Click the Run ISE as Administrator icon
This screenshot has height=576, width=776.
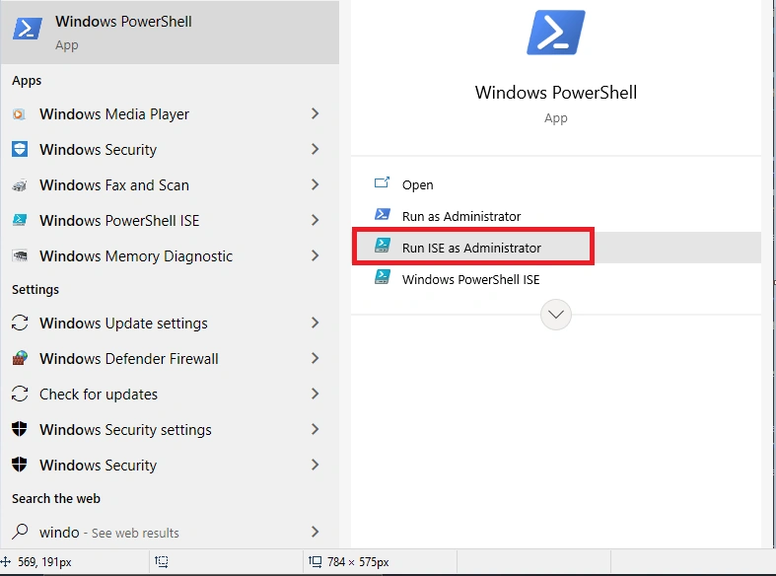[382, 246]
